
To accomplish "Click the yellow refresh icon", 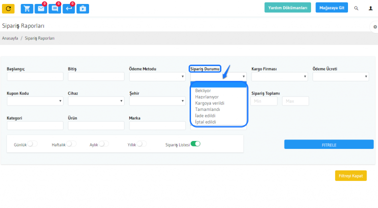I will click(8, 8).
